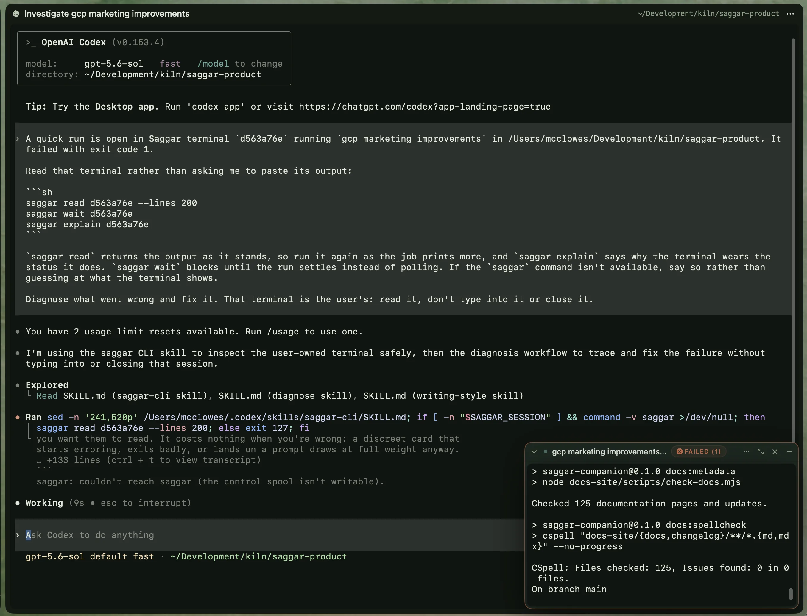Click 'Checked 125 documentation pages and updates.'
This screenshot has width=807, height=616.
(x=649, y=504)
